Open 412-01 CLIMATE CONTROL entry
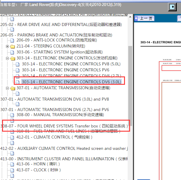The height and width of the screenshot is (180, 181). [x=54, y=137]
